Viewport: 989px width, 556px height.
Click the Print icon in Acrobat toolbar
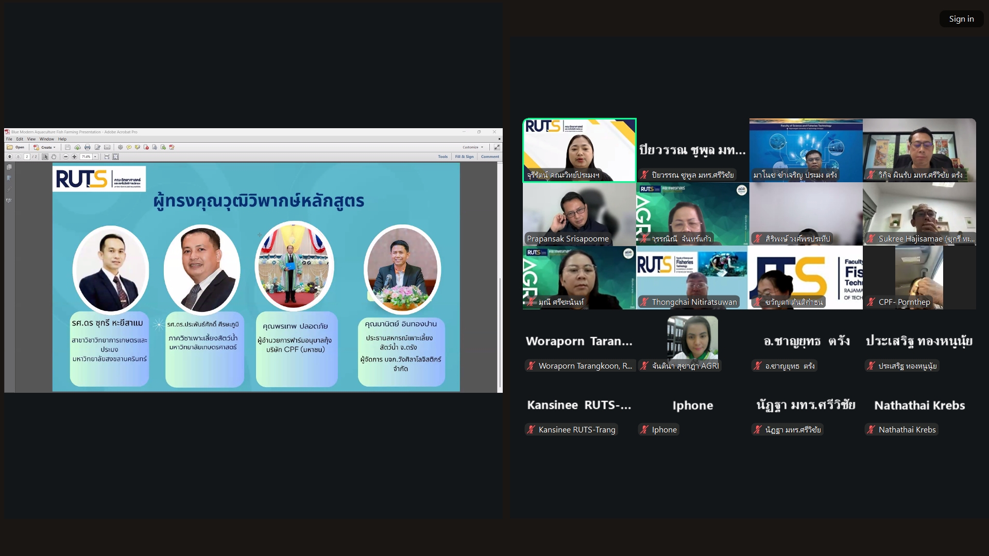point(87,147)
